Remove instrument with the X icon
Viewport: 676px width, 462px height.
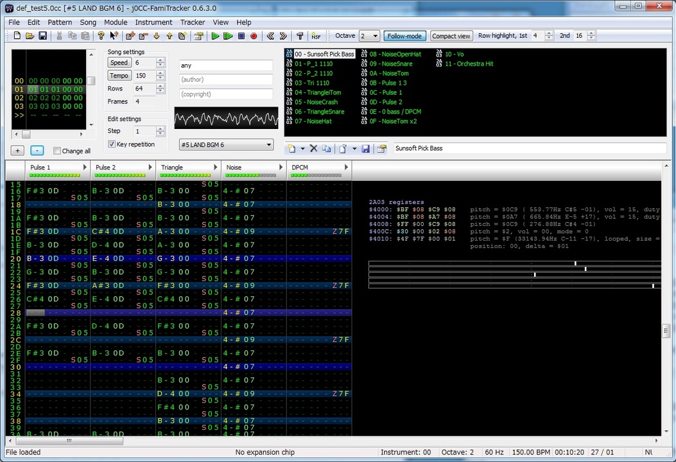[314, 148]
